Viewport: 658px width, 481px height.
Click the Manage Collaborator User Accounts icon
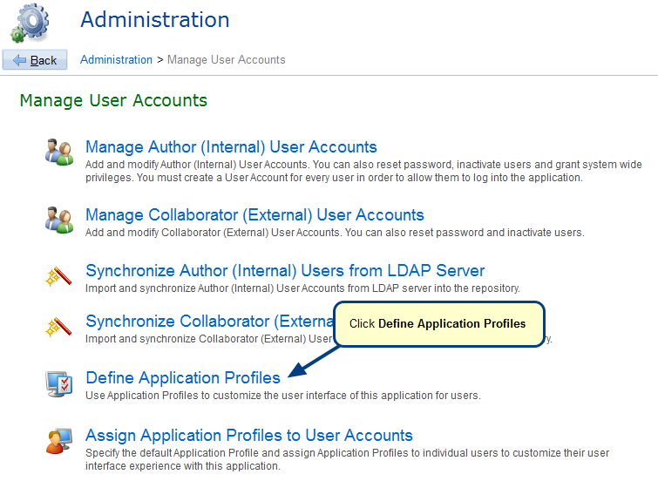pos(59,219)
